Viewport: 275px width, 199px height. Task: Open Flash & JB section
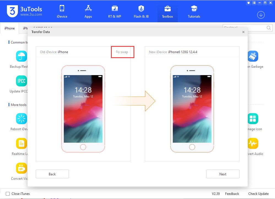click(141, 12)
